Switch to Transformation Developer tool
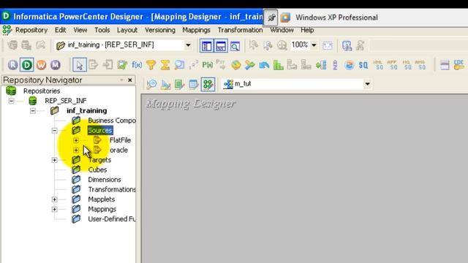This screenshot has height=263, width=468. tap(179, 85)
